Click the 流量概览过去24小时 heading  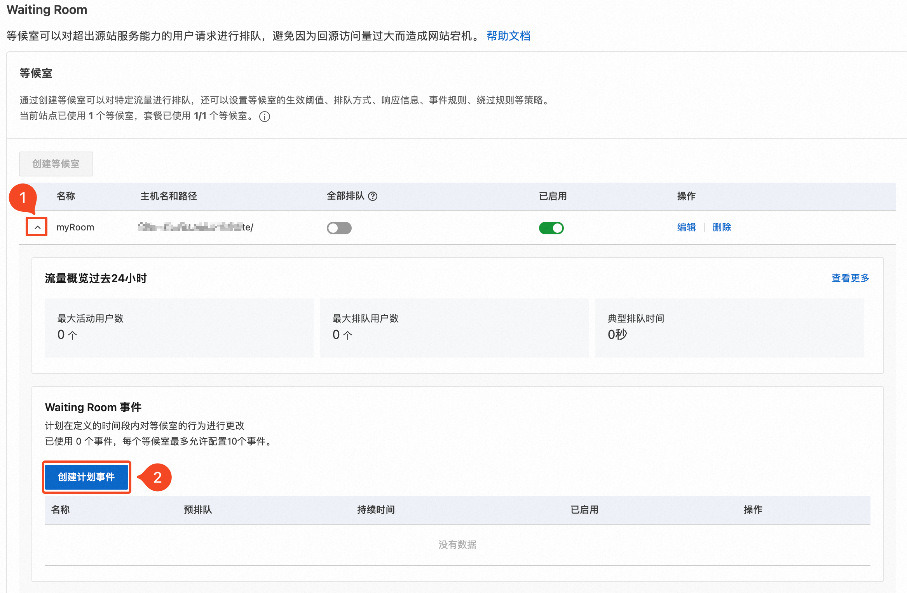tap(96, 279)
